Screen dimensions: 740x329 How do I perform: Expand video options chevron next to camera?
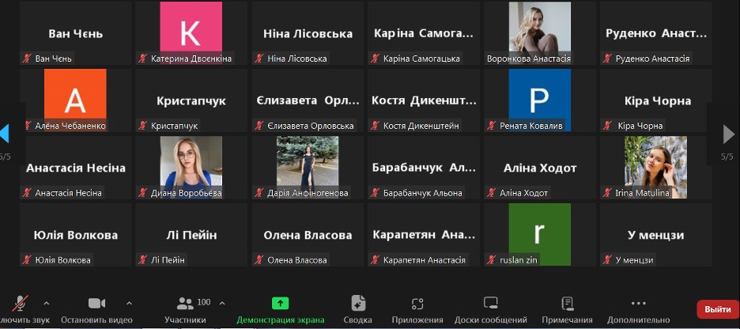(130, 303)
